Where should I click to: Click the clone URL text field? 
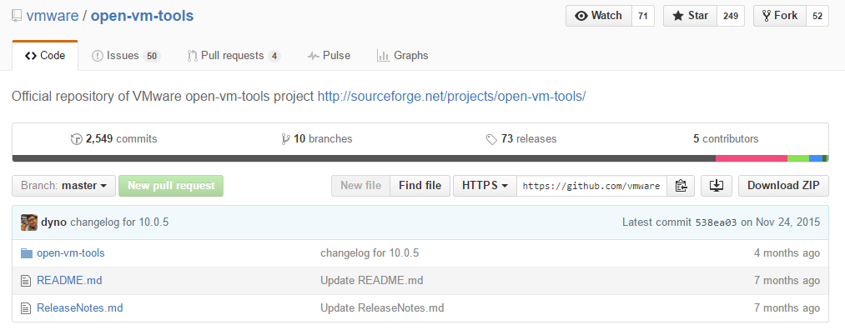click(x=591, y=186)
